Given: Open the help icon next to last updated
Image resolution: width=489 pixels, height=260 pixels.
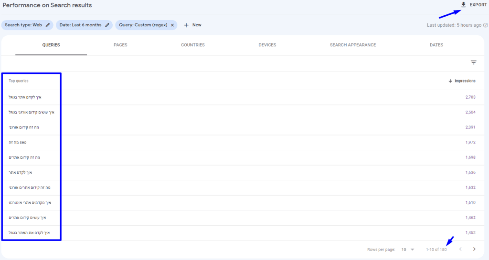Looking at the screenshot, I should click(x=485, y=25).
